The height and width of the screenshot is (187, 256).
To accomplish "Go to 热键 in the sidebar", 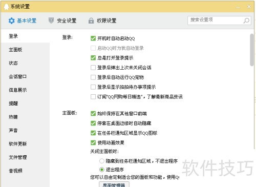I will click(13, 117).
